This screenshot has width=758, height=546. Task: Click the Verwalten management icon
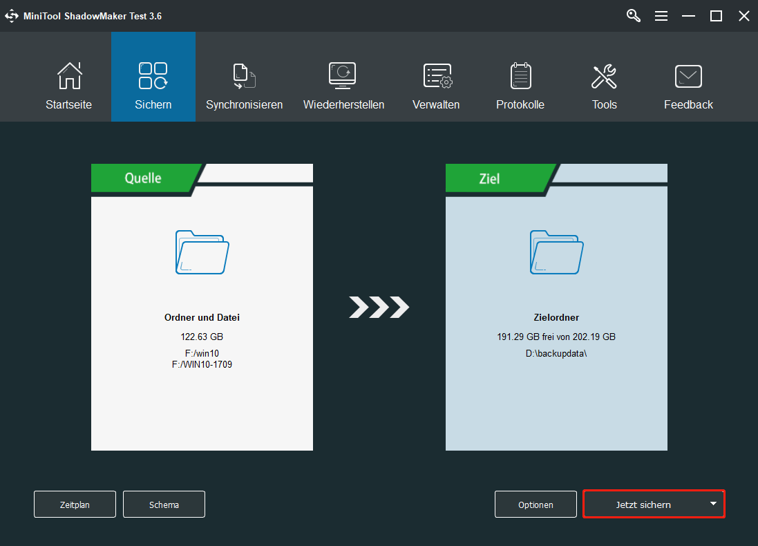(x=436, y=76)
